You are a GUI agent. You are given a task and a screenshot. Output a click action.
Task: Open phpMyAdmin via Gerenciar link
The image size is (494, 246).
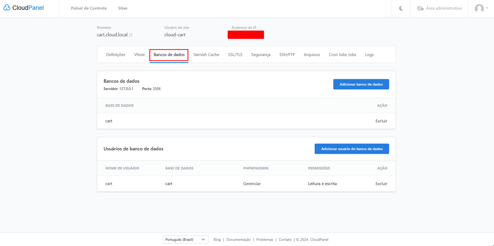tap(252, 184)
